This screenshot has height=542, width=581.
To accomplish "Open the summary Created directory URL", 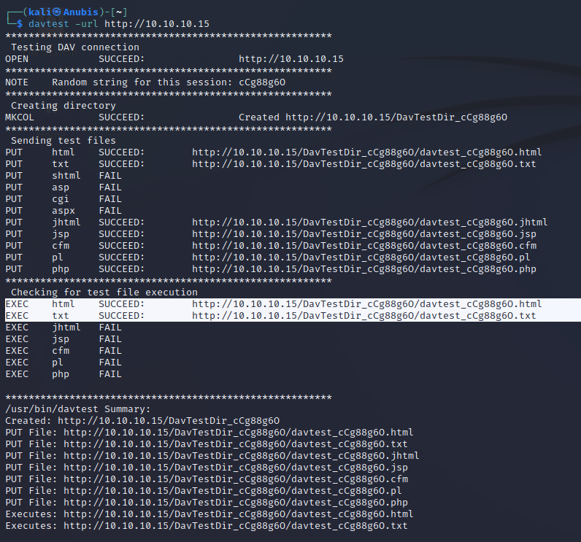I will coord(168,420).
